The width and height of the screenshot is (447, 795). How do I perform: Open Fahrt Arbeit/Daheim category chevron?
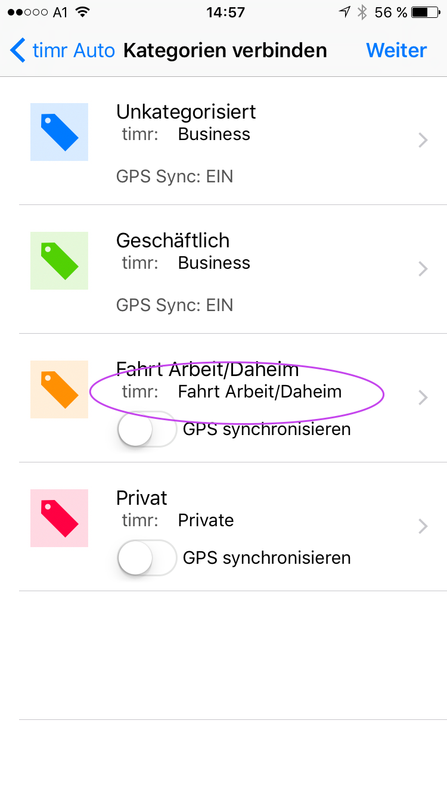423,398
